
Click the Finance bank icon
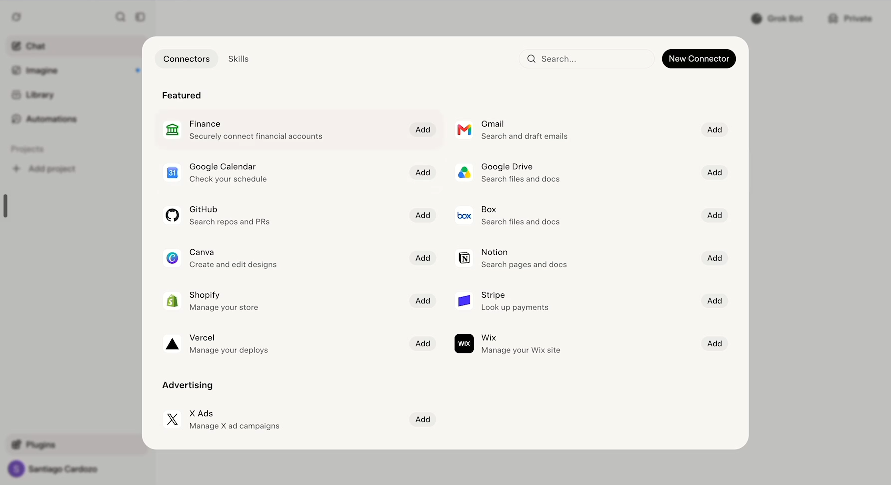172,130
